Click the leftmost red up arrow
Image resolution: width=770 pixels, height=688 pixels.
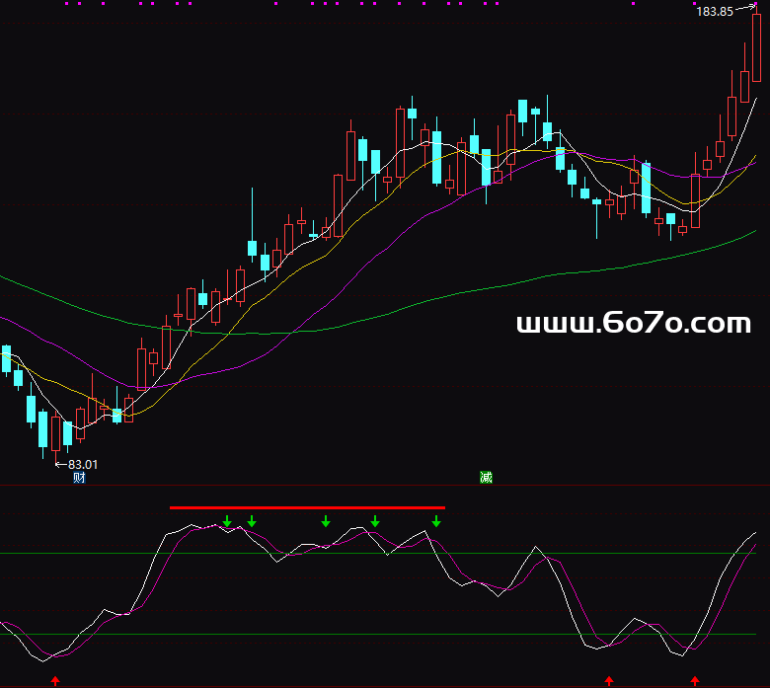(55, 680)
